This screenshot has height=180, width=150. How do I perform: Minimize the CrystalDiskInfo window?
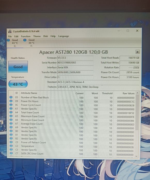tap(119, 31)
